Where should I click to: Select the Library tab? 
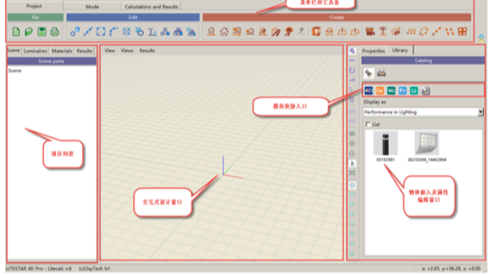coord(400,50)
